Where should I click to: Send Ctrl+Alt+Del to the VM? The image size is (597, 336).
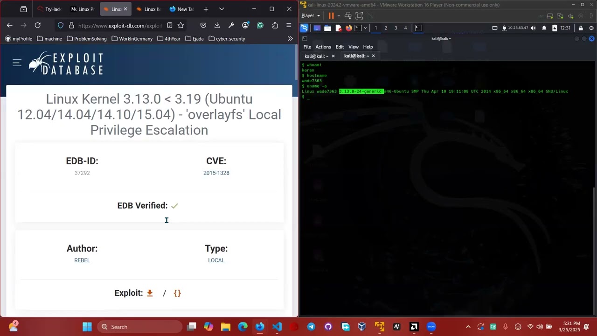pos(348,15)
